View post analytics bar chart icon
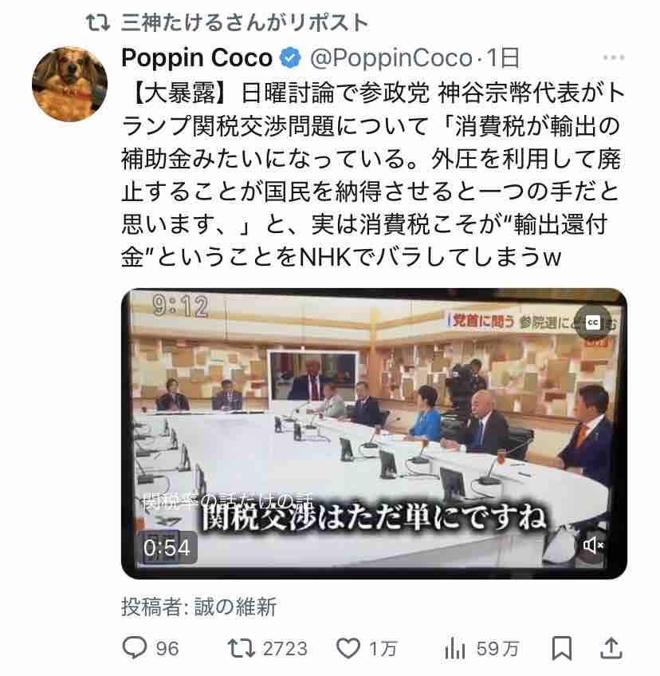This screenshot has width=660, height=676. pos(455,648)
